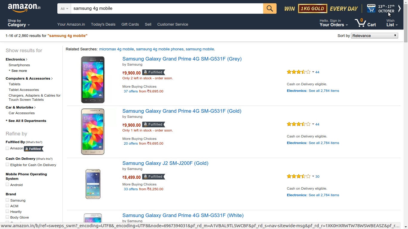Check the Eligible for Cash On Delivery box
The image size is (408, 229).
(7, 165)
